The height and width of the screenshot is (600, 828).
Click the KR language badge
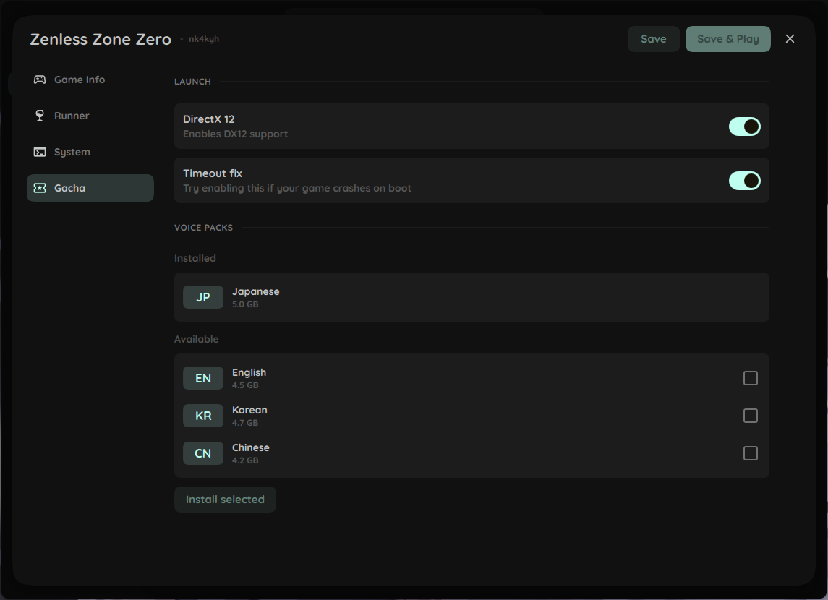203,416
